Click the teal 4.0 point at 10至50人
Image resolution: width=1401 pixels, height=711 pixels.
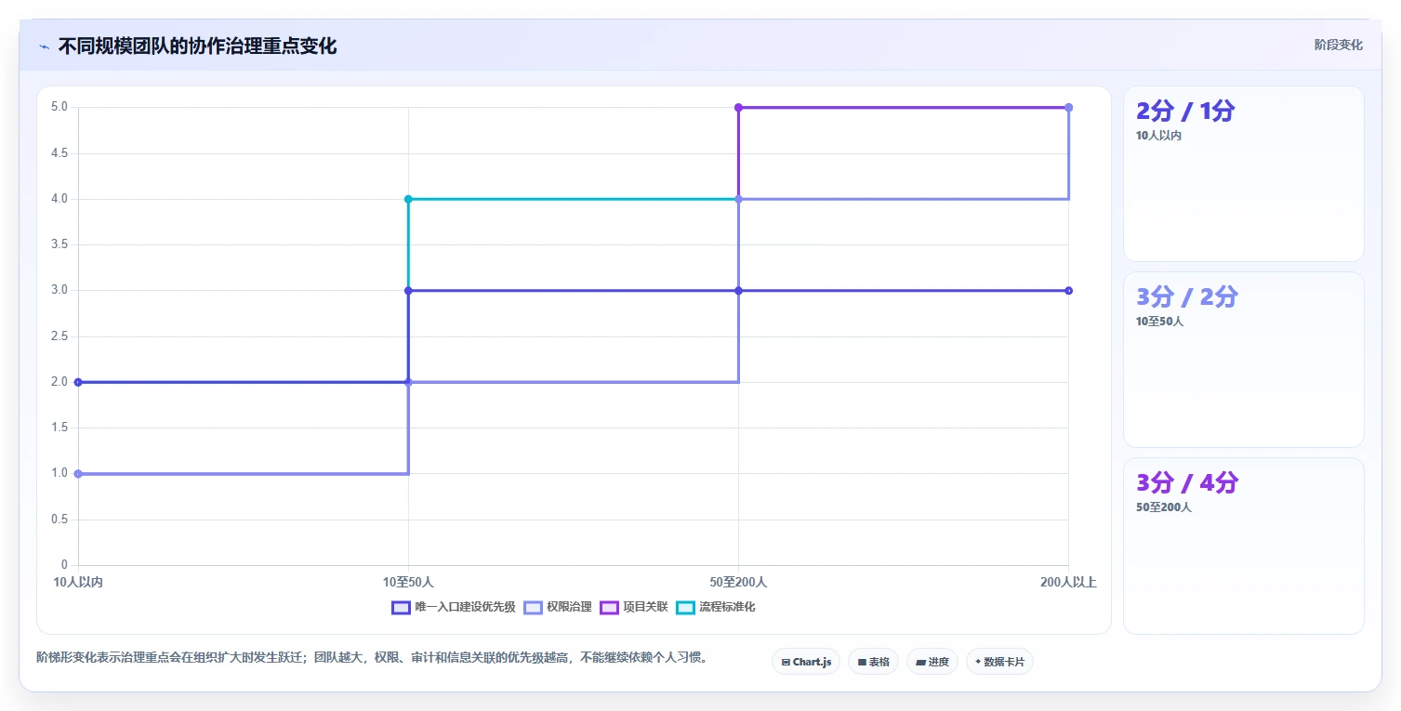point(408,199)
